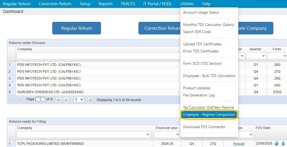Focus Company filter box in Returns under Process
This screenshot has width=287, height=147.
tap(98, 56)
